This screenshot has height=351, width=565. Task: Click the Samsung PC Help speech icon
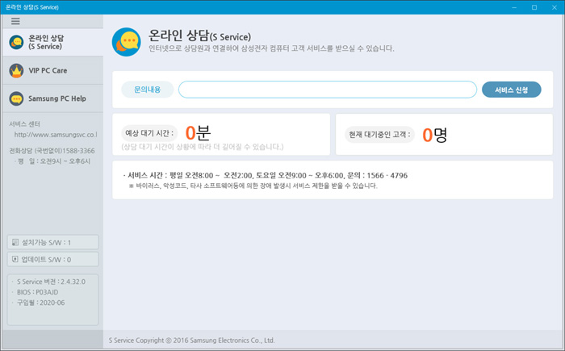[17, 98]
